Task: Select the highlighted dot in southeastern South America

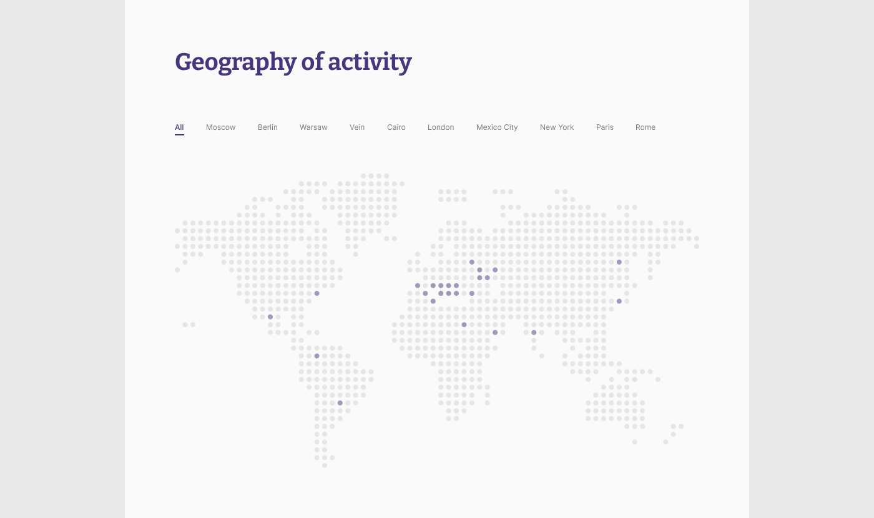Action: coord(340,403)
